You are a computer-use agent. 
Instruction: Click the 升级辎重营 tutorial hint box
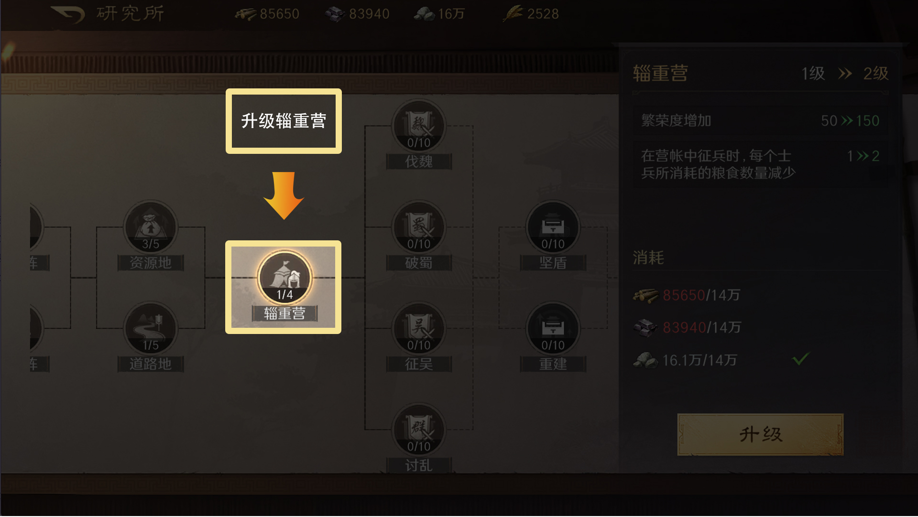click(284, 121)
